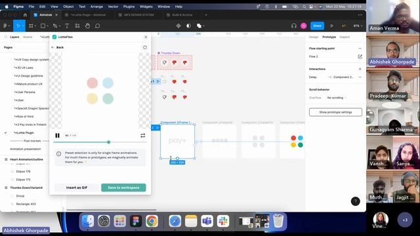420x236 pixels.
Task: Toggle loop in LottieFiles player
Action: pyautogui.click(x=143, y=136)
